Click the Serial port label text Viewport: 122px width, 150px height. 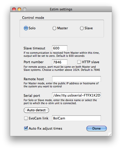pos(32,96)
